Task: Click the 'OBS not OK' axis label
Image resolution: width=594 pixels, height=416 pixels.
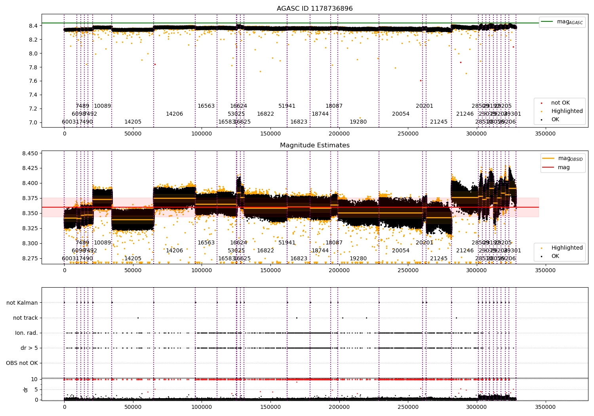Action: click(x=22, y=363)
